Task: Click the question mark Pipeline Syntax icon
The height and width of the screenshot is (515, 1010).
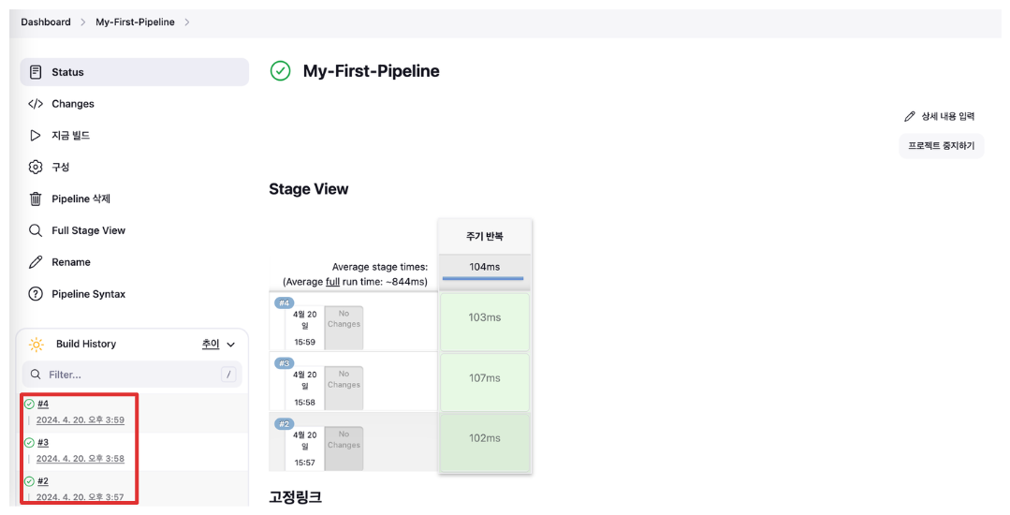Action: pyautogui.click(x=36, y=294)
